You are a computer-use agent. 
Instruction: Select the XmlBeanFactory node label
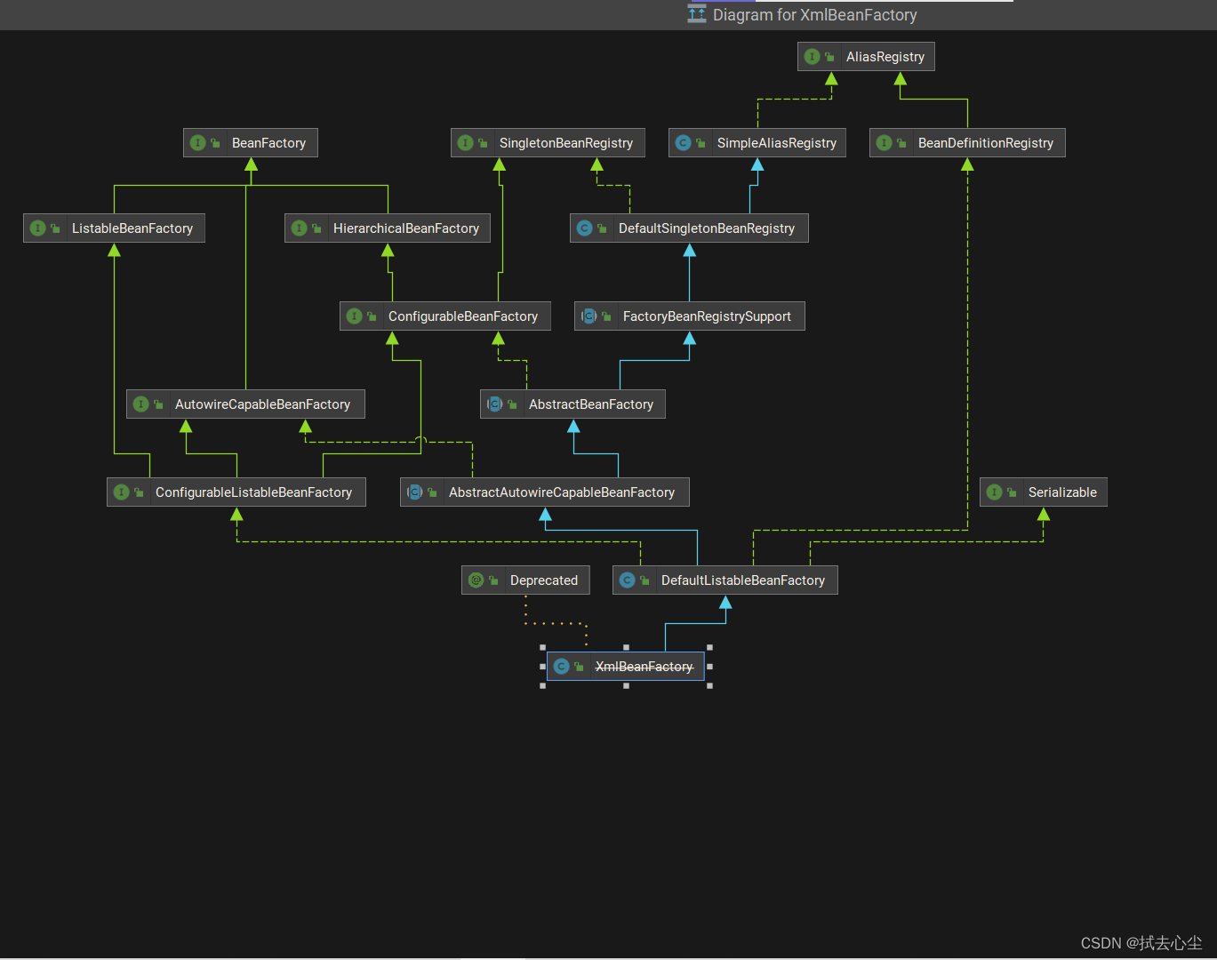(644, 667)
